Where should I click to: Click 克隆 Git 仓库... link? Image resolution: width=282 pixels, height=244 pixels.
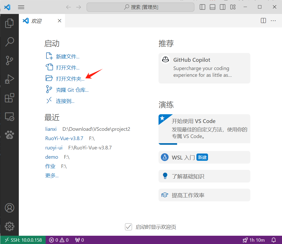tap(72, 90)
